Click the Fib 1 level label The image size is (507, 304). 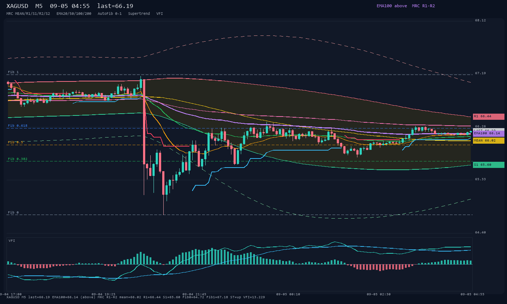coord(13,72)
